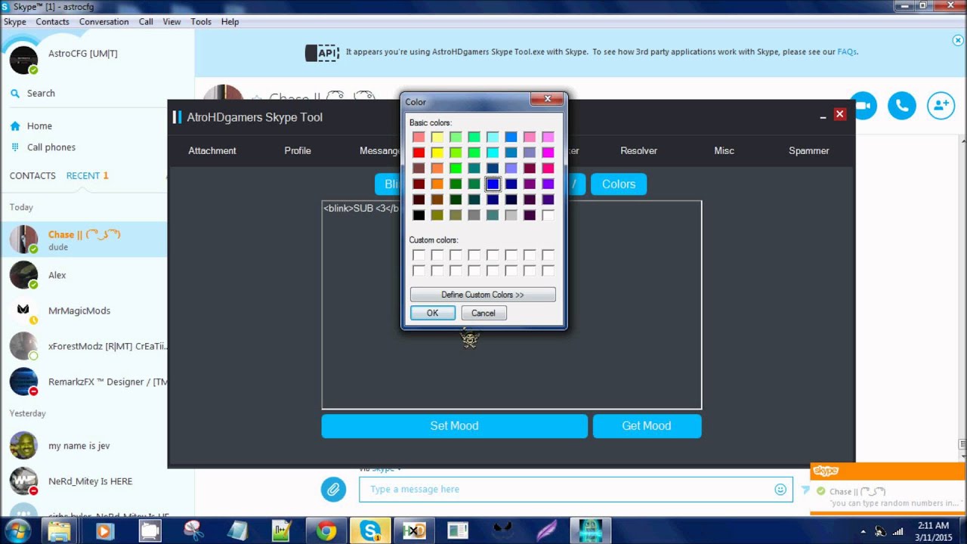
Task: Click my name is jev avatar
Action: 23,446
